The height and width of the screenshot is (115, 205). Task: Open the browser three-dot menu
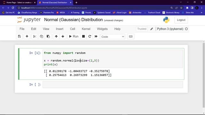coord(202,8)
